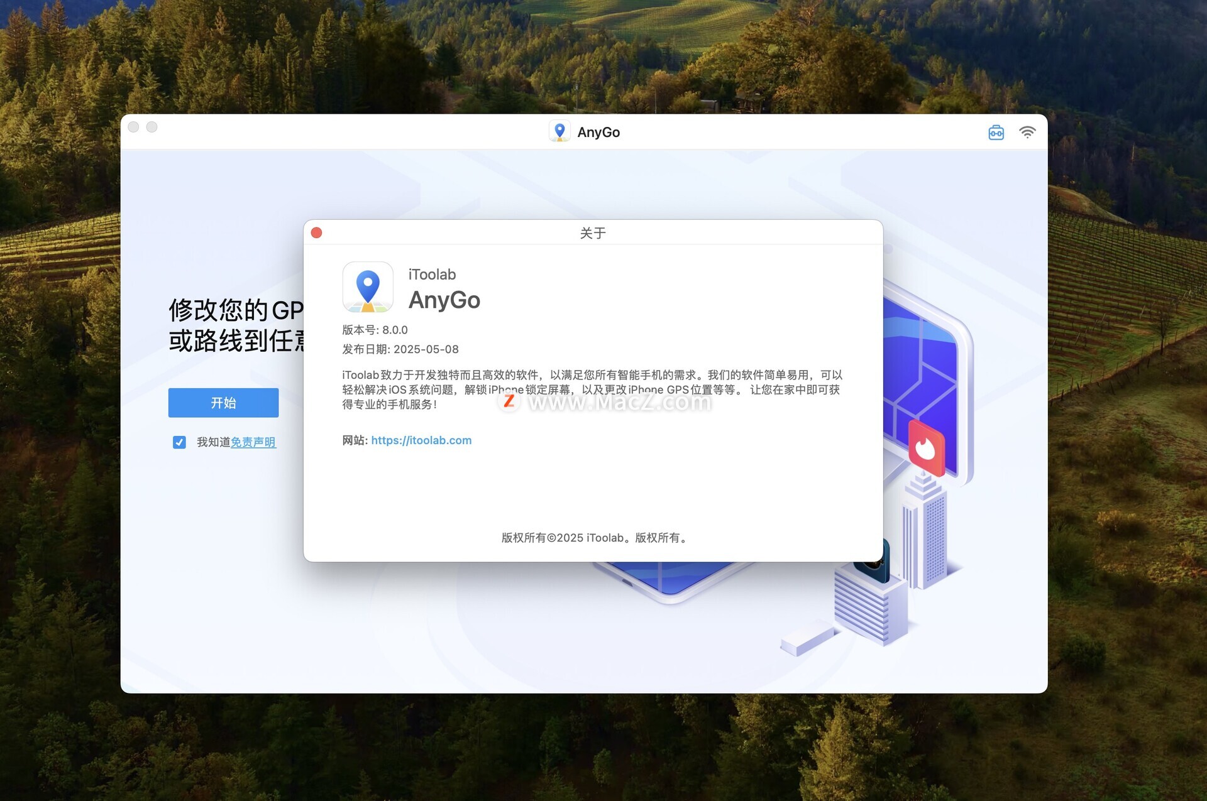The height and width of the screenshot is (801, 1207).
Task: Click the iToolab description paragraph
Action: (x=592, y=390)
